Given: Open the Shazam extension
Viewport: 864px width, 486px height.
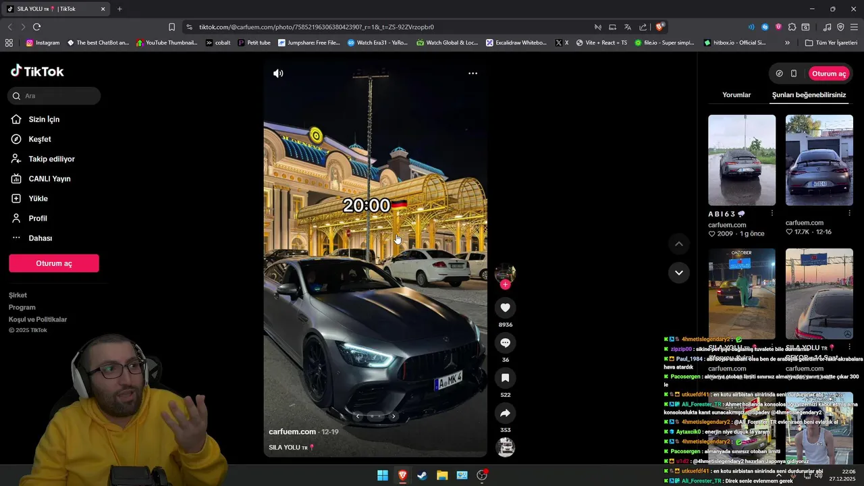Looking at the screenshot, I should [765, 27].
